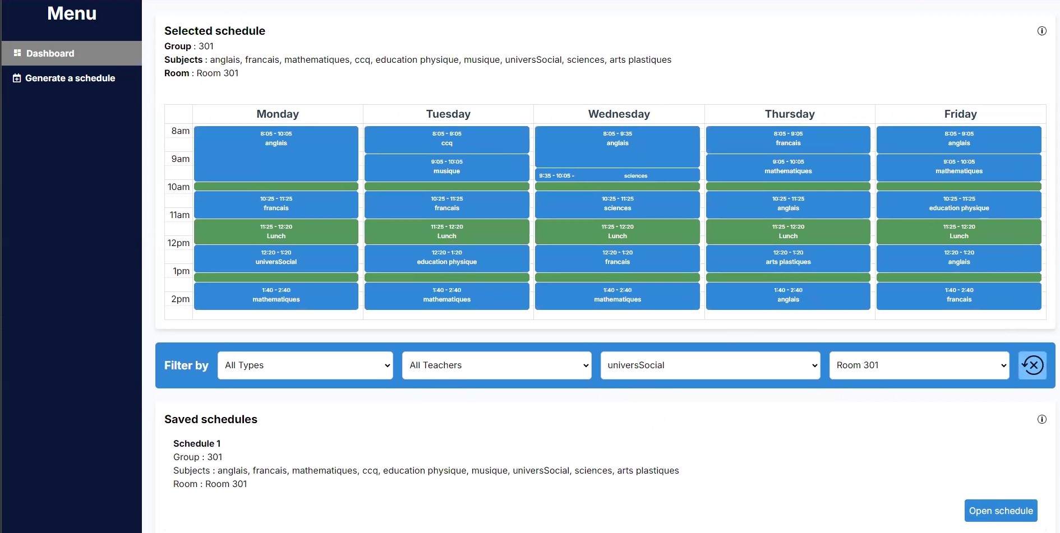Viewport: 1060px width, 533px height.
Task: Open the universSocial subject dropdown
Action: click(710, 365)
